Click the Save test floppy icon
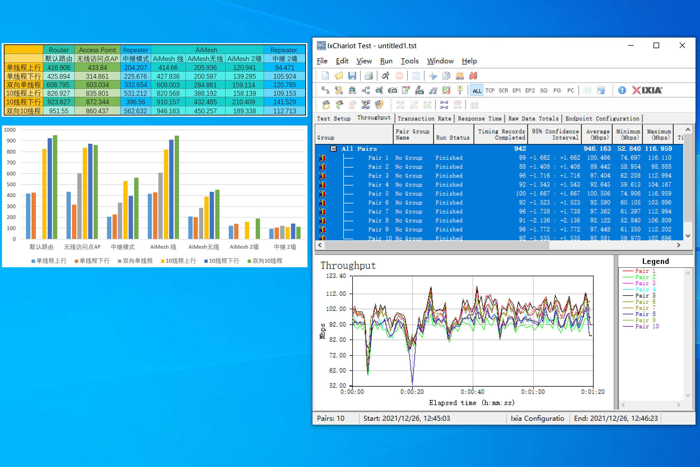This screenshot has width=700, height=467. [352, 76]
